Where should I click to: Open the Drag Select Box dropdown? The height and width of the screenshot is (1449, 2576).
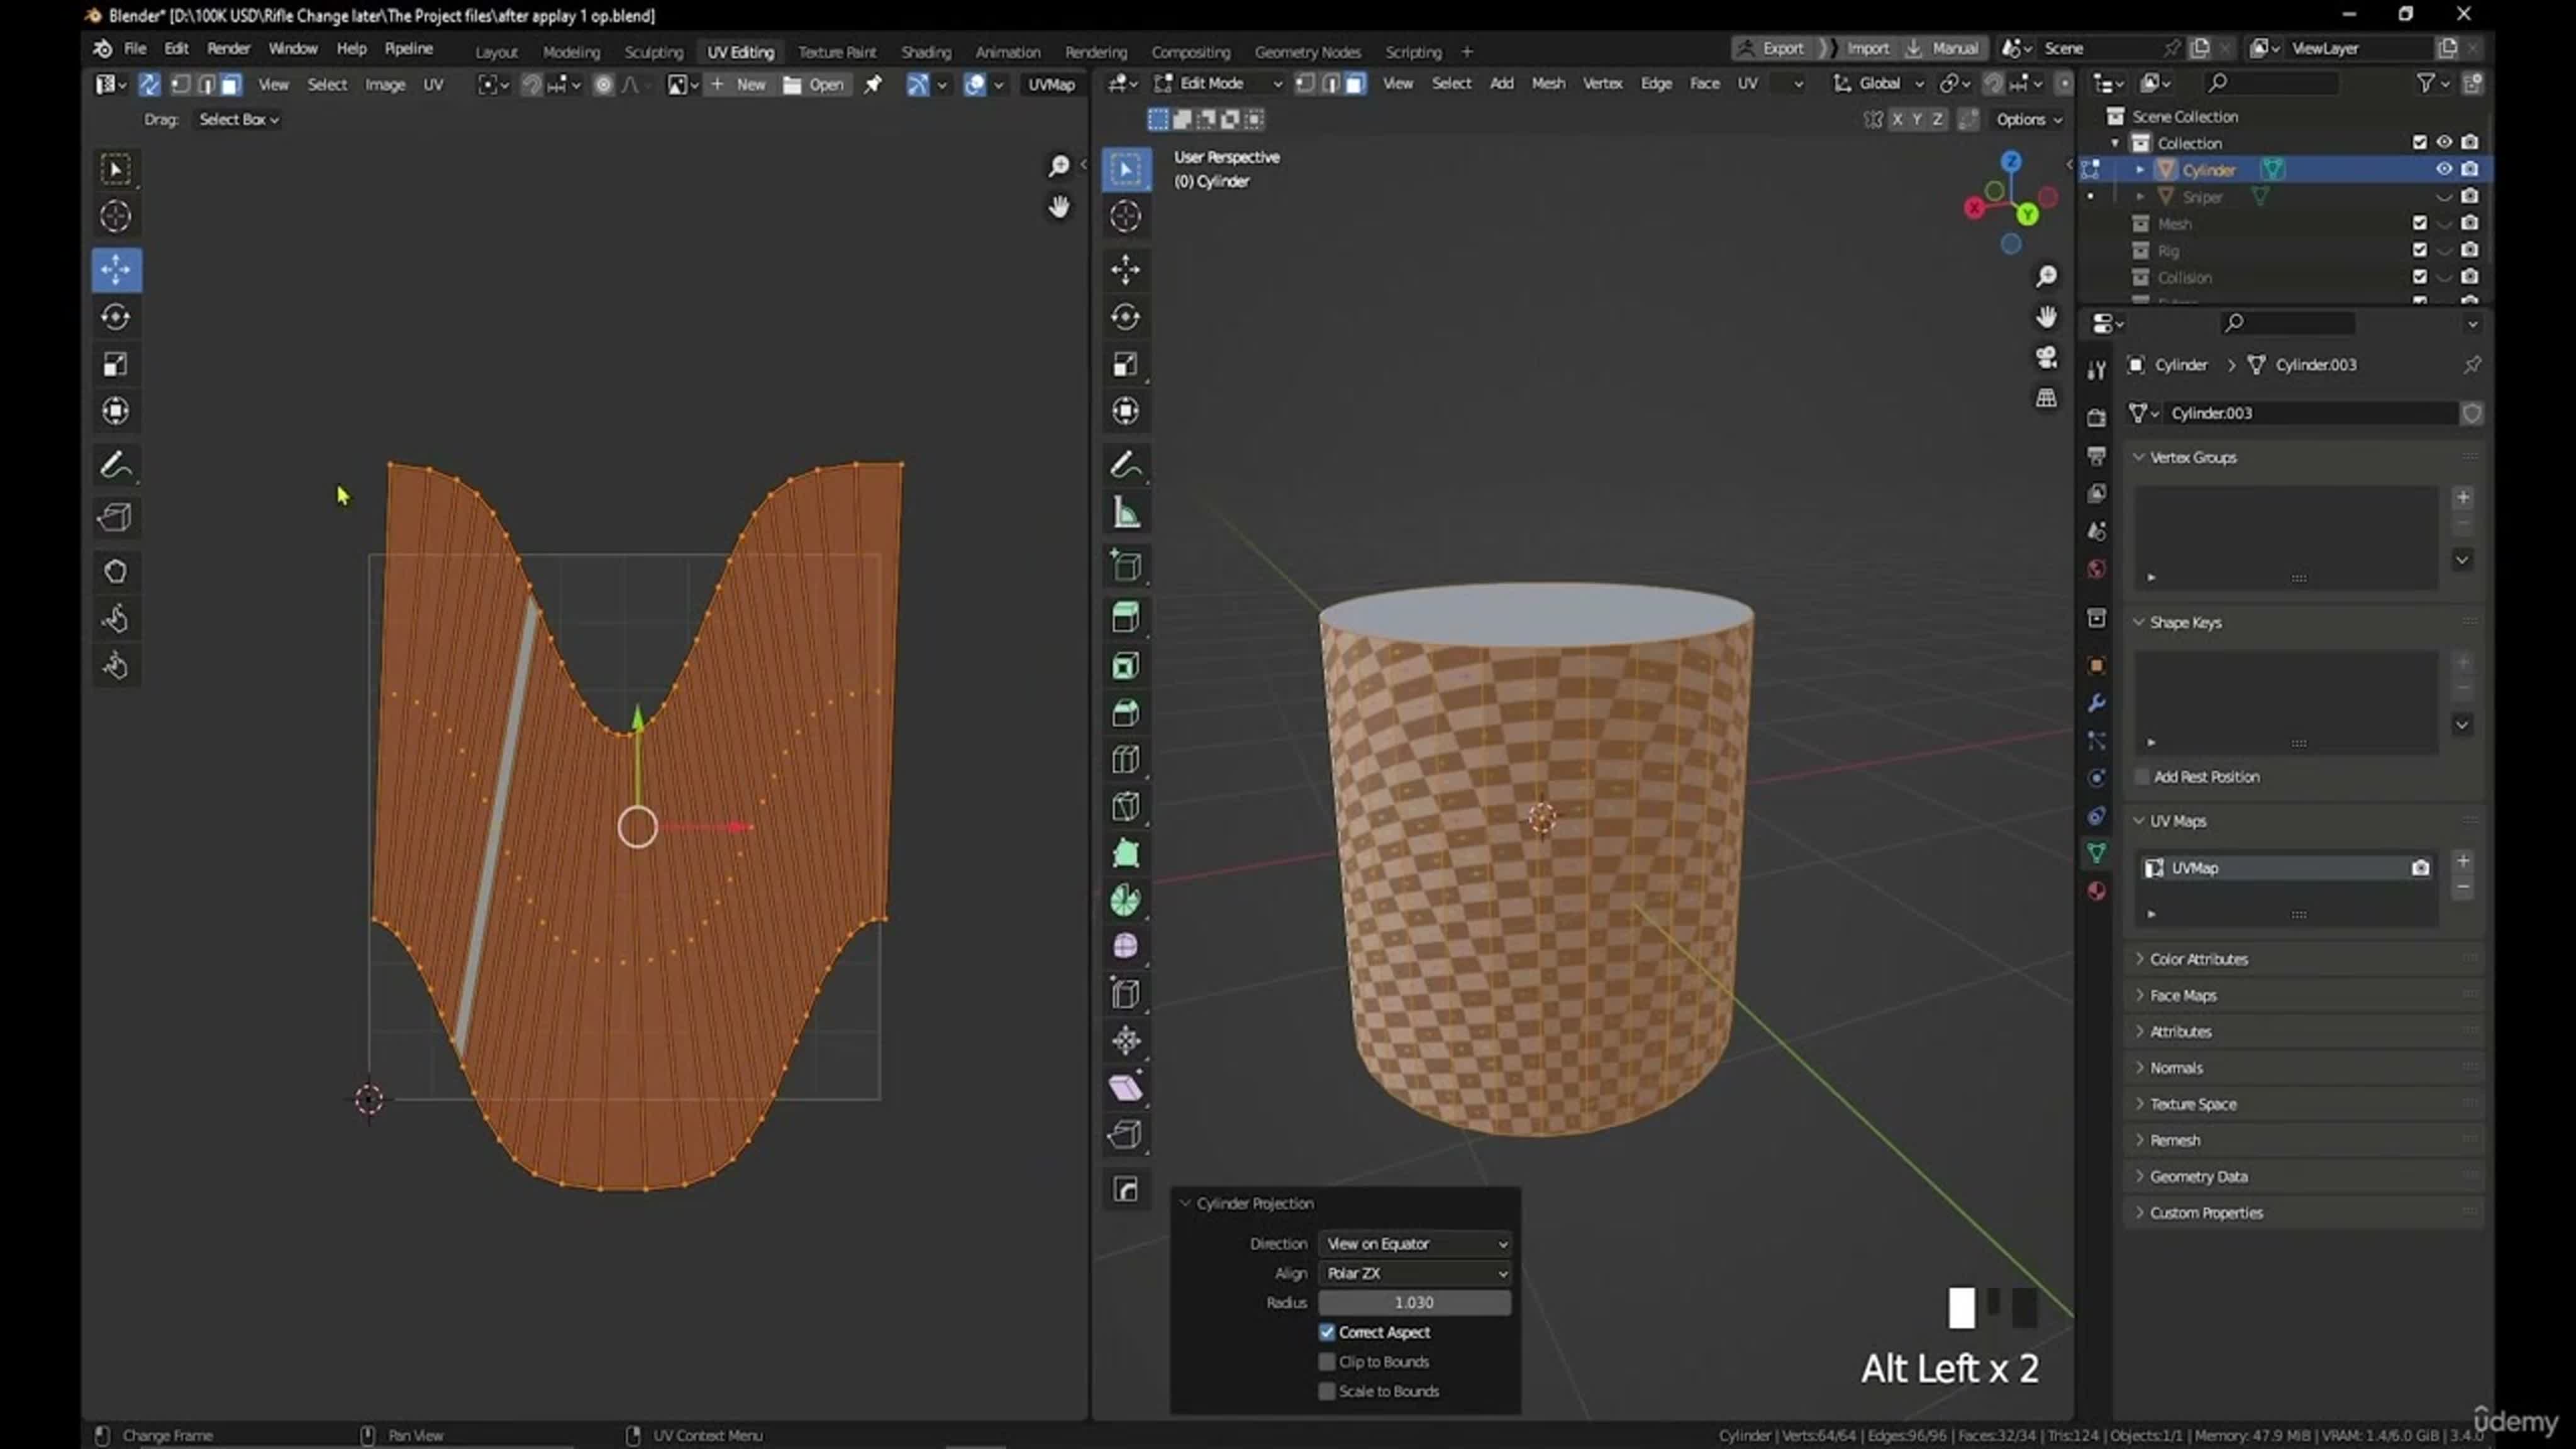(238, 120)
